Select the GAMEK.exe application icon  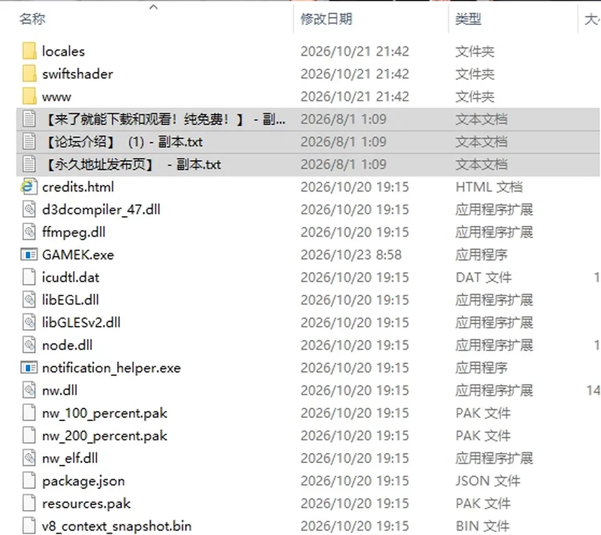point(29,255)
